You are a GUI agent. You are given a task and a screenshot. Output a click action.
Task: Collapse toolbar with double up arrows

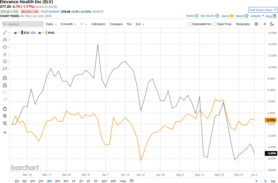[x=265, y=24]
